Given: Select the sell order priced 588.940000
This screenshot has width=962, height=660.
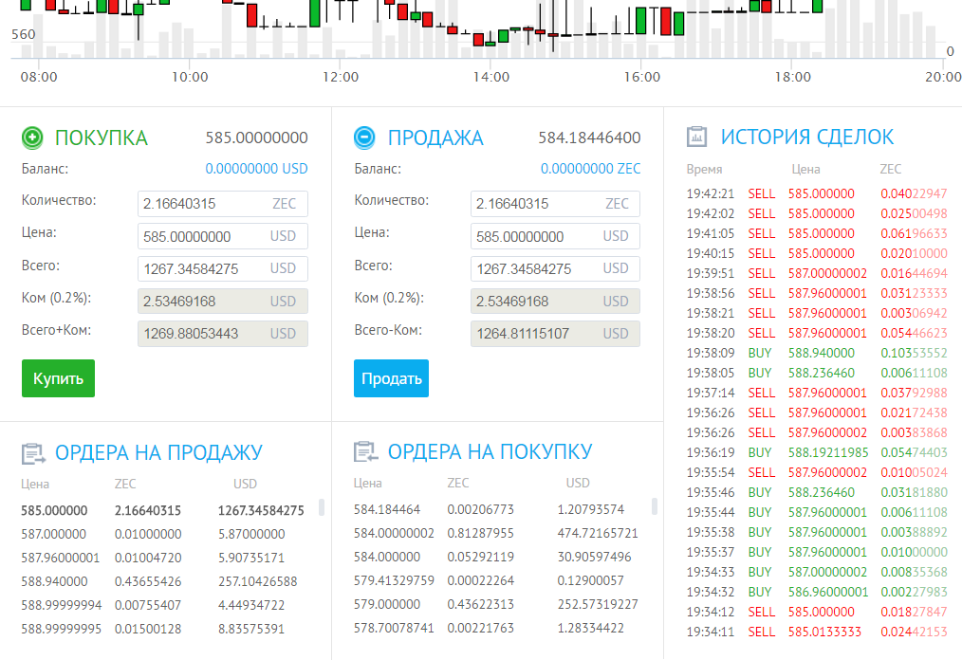Looking at the screenshot, I should click(161, 581).
